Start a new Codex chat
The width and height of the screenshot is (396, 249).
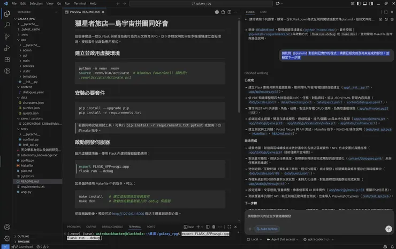click(380, 19)
